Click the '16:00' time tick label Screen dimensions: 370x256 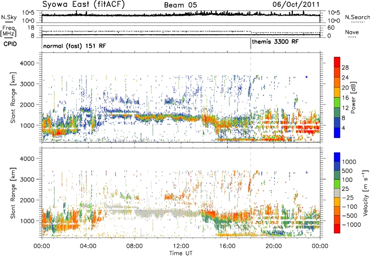click(x=227, y=246)
